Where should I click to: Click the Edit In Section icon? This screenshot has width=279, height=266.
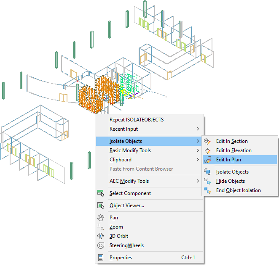(207, 142)
